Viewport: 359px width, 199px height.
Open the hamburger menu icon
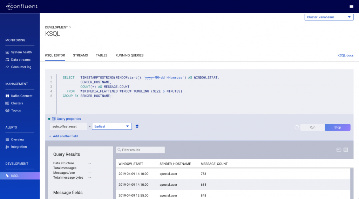pyautogui.click(x=351, y=6)
